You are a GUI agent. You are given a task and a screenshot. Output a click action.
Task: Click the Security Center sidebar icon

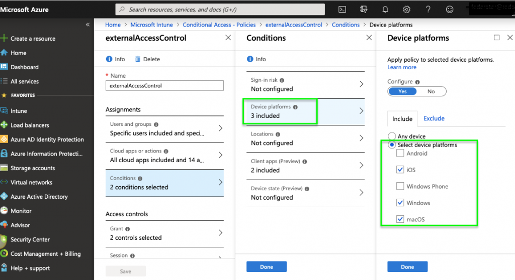coord(5,239)
